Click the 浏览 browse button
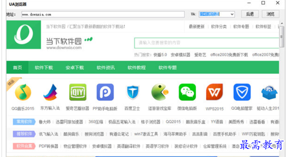287x157 pixels. (270, 14)
